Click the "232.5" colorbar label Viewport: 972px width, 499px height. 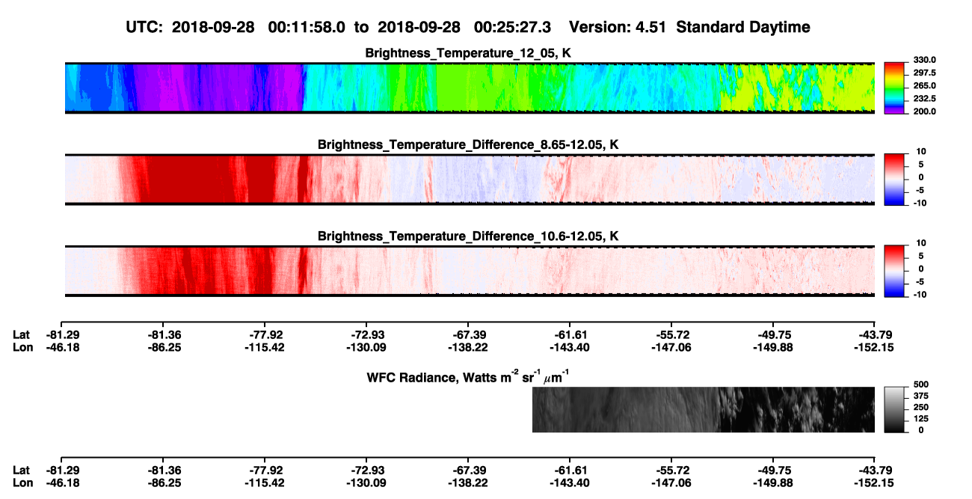click(x=925, y=99)
